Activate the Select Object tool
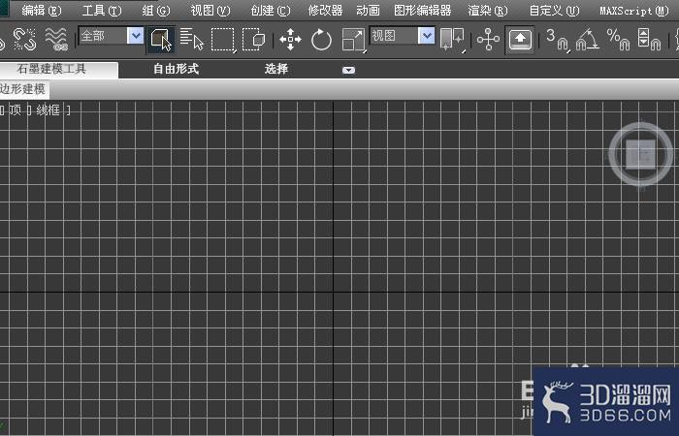Viewport: 679px width, 436px height. pyautogui.click(x=161, y=40)
